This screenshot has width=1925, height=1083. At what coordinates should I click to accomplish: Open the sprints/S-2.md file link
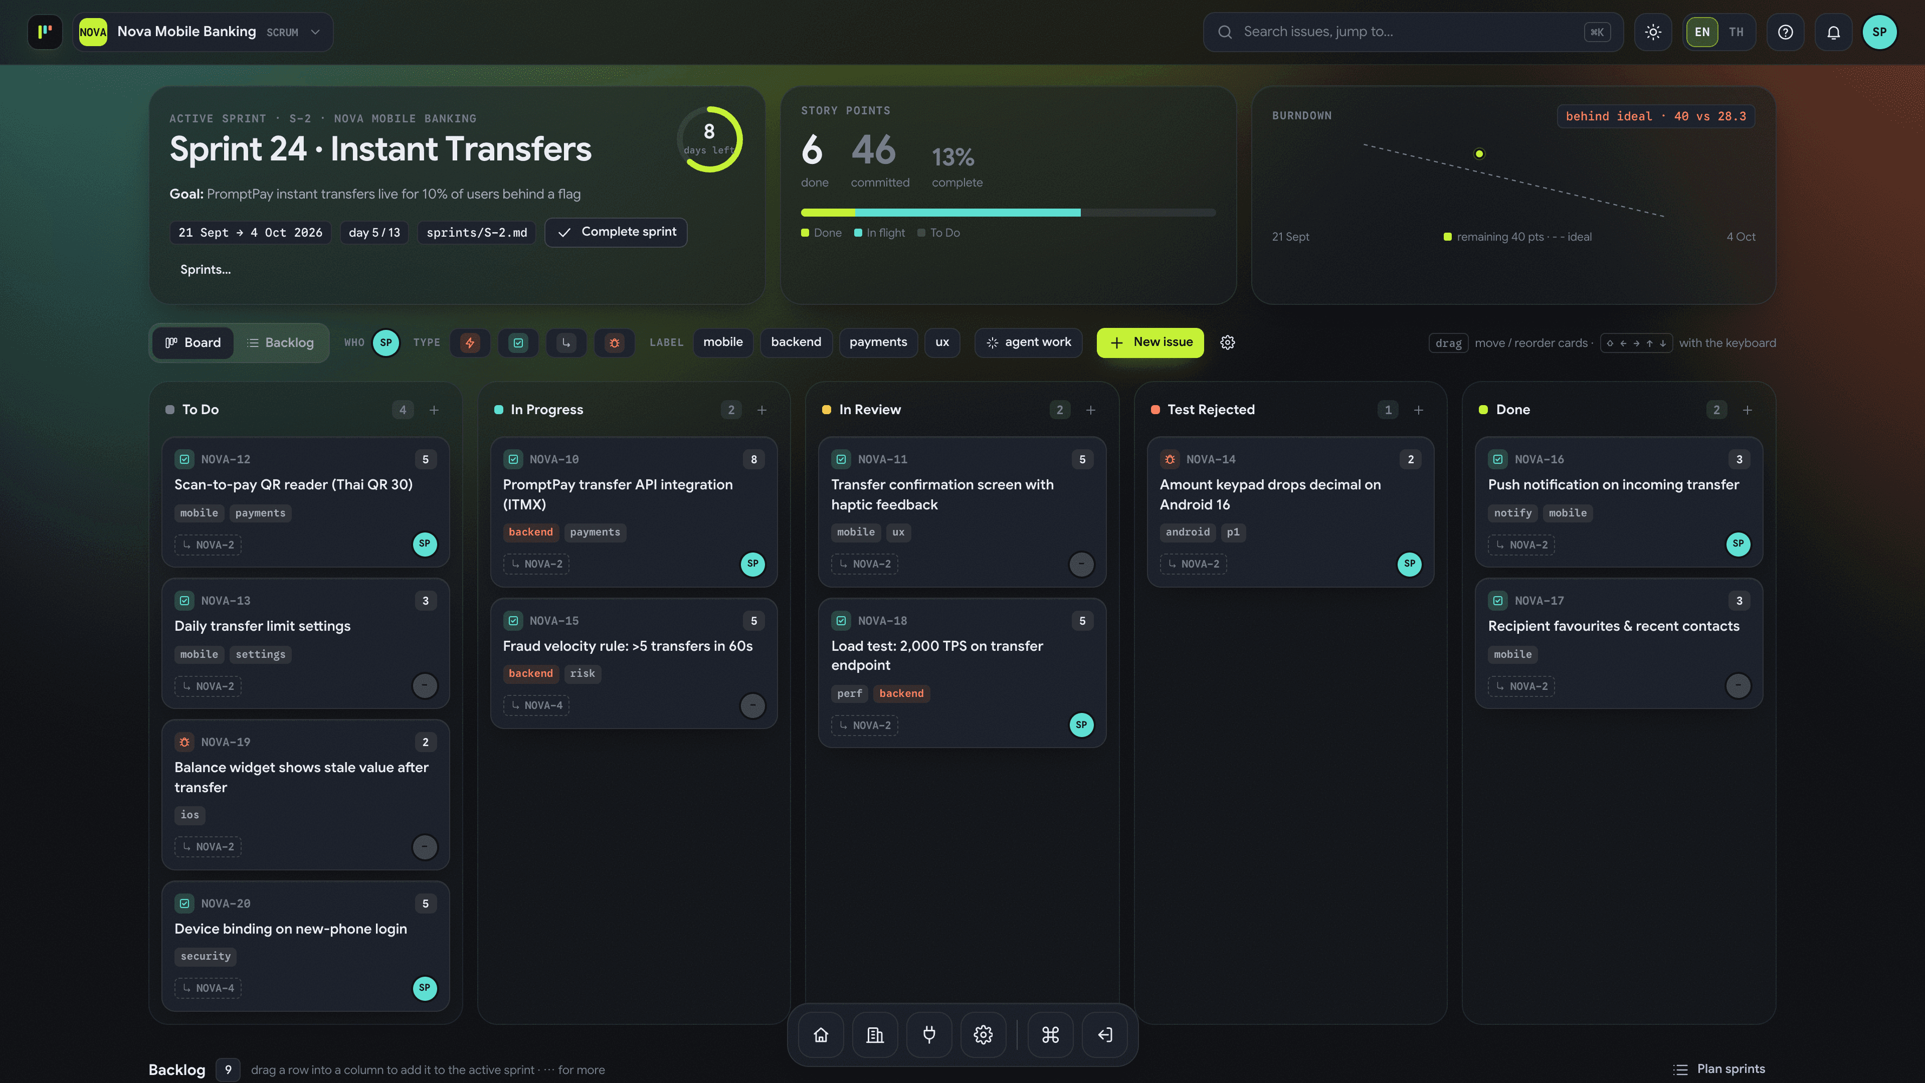(476, 233)
